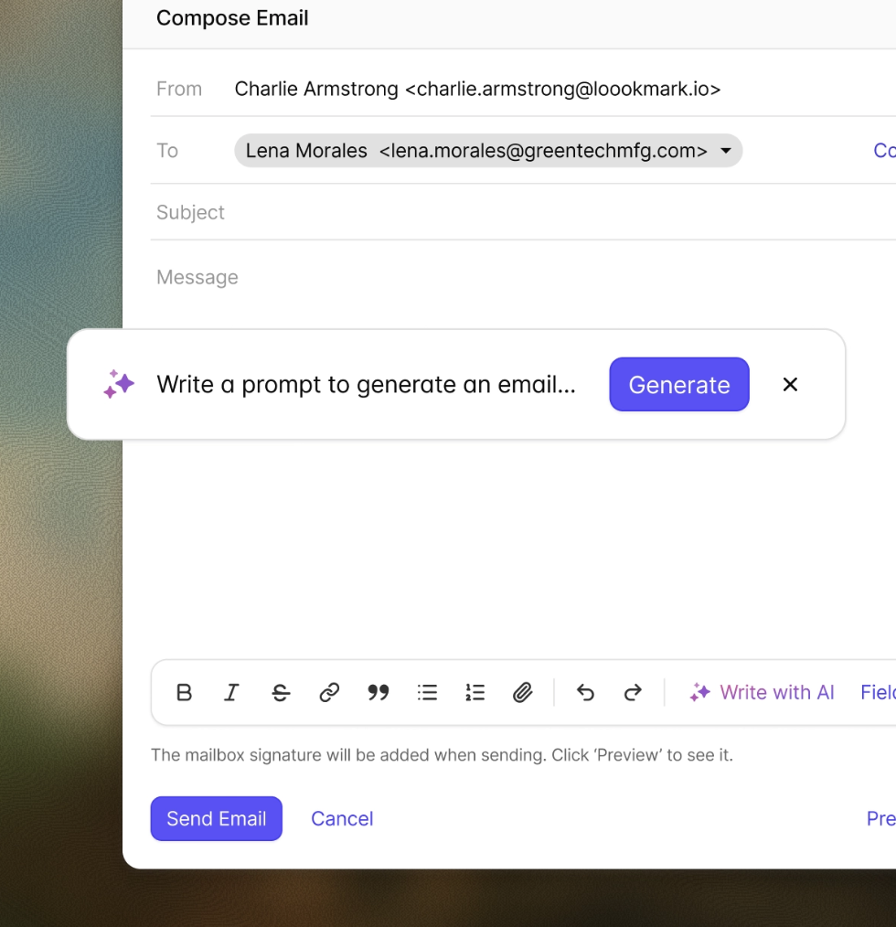Create a bulleted list in the message
This screenshot has height=927, width=896.
427,692
